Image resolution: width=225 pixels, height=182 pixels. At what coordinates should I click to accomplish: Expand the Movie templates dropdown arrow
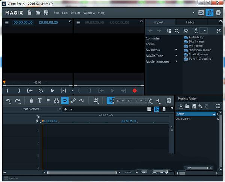[x=176, y=61]
